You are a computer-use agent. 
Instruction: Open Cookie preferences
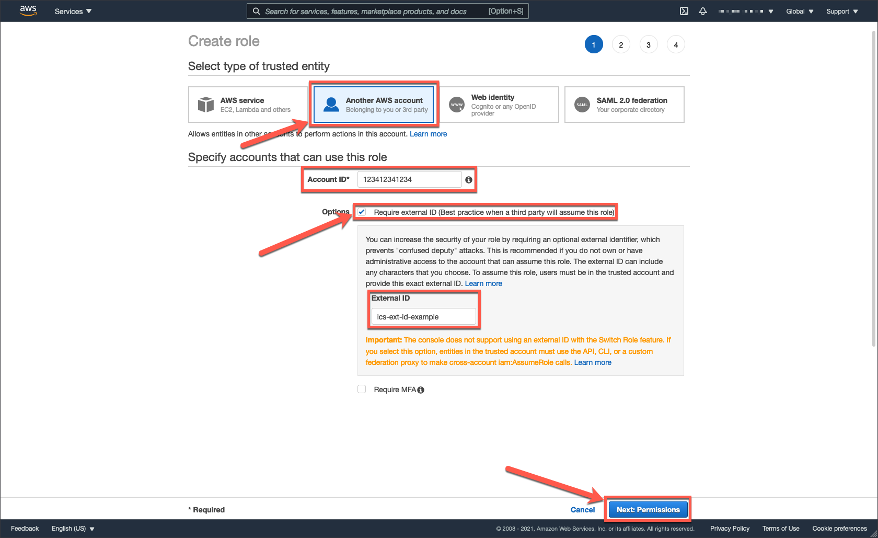[x=839, y=529]
